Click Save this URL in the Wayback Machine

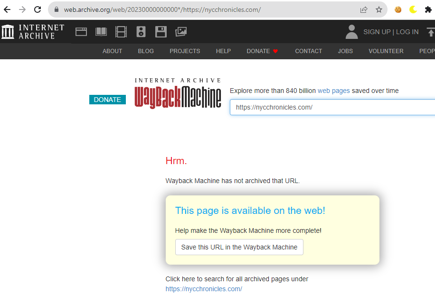(239, 247)
